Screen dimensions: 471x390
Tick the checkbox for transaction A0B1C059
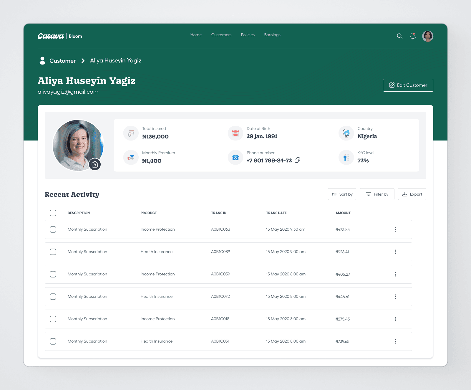53,274
